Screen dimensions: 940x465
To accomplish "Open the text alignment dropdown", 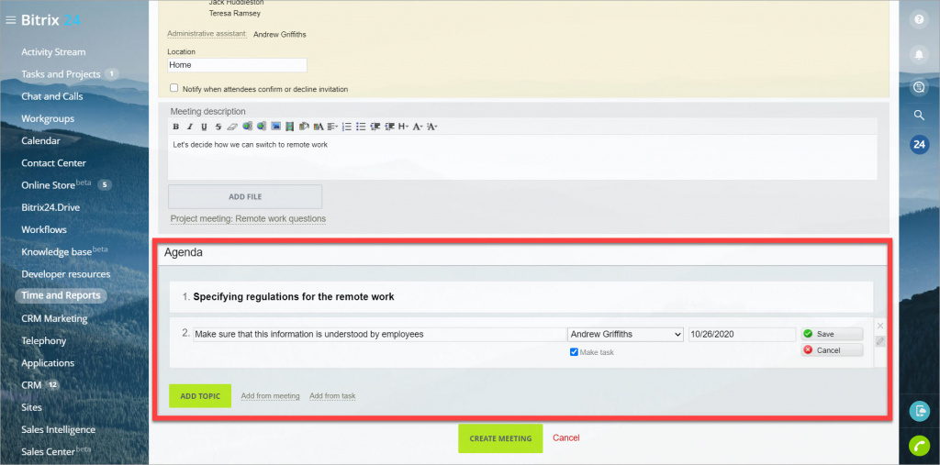I will point(332,127).
